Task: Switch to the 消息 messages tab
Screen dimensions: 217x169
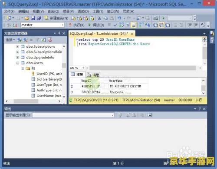Action: pos(93,75)
